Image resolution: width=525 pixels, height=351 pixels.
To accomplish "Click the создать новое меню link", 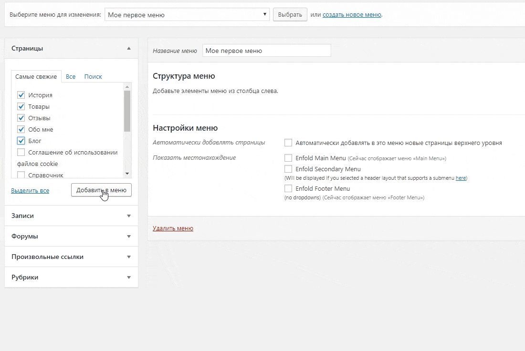I will pyautogui.click(x=352, y=15).
